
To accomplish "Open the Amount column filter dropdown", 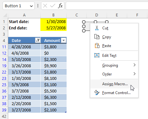I will tap(63, 40).
